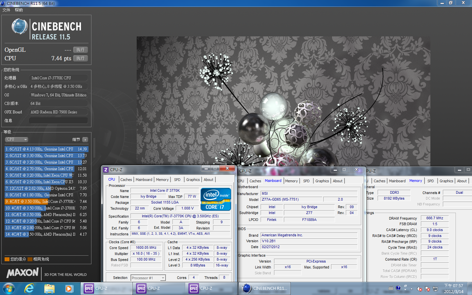Click DRAM Frequency value 666.7 MHz

435,218
